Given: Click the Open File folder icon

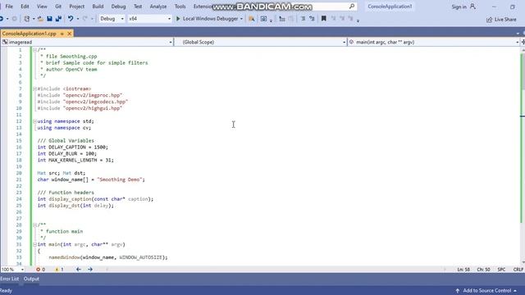Looking at the screenshot, I should [40, 19].
